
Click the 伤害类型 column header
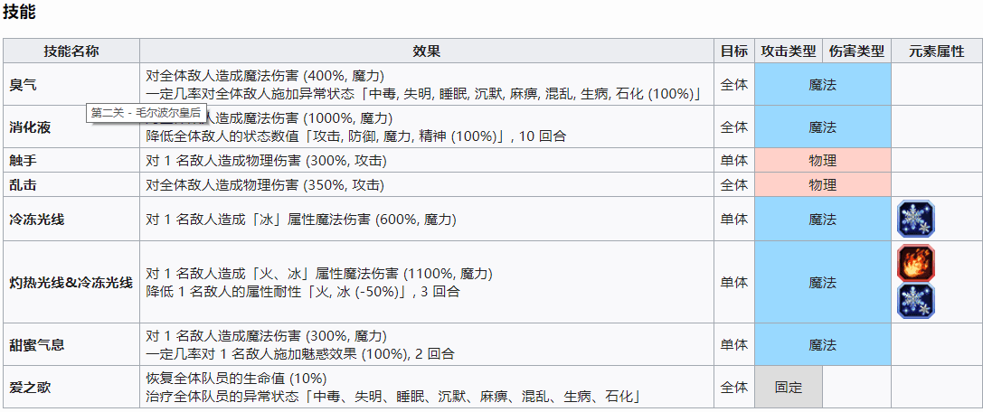pos(856,51)
